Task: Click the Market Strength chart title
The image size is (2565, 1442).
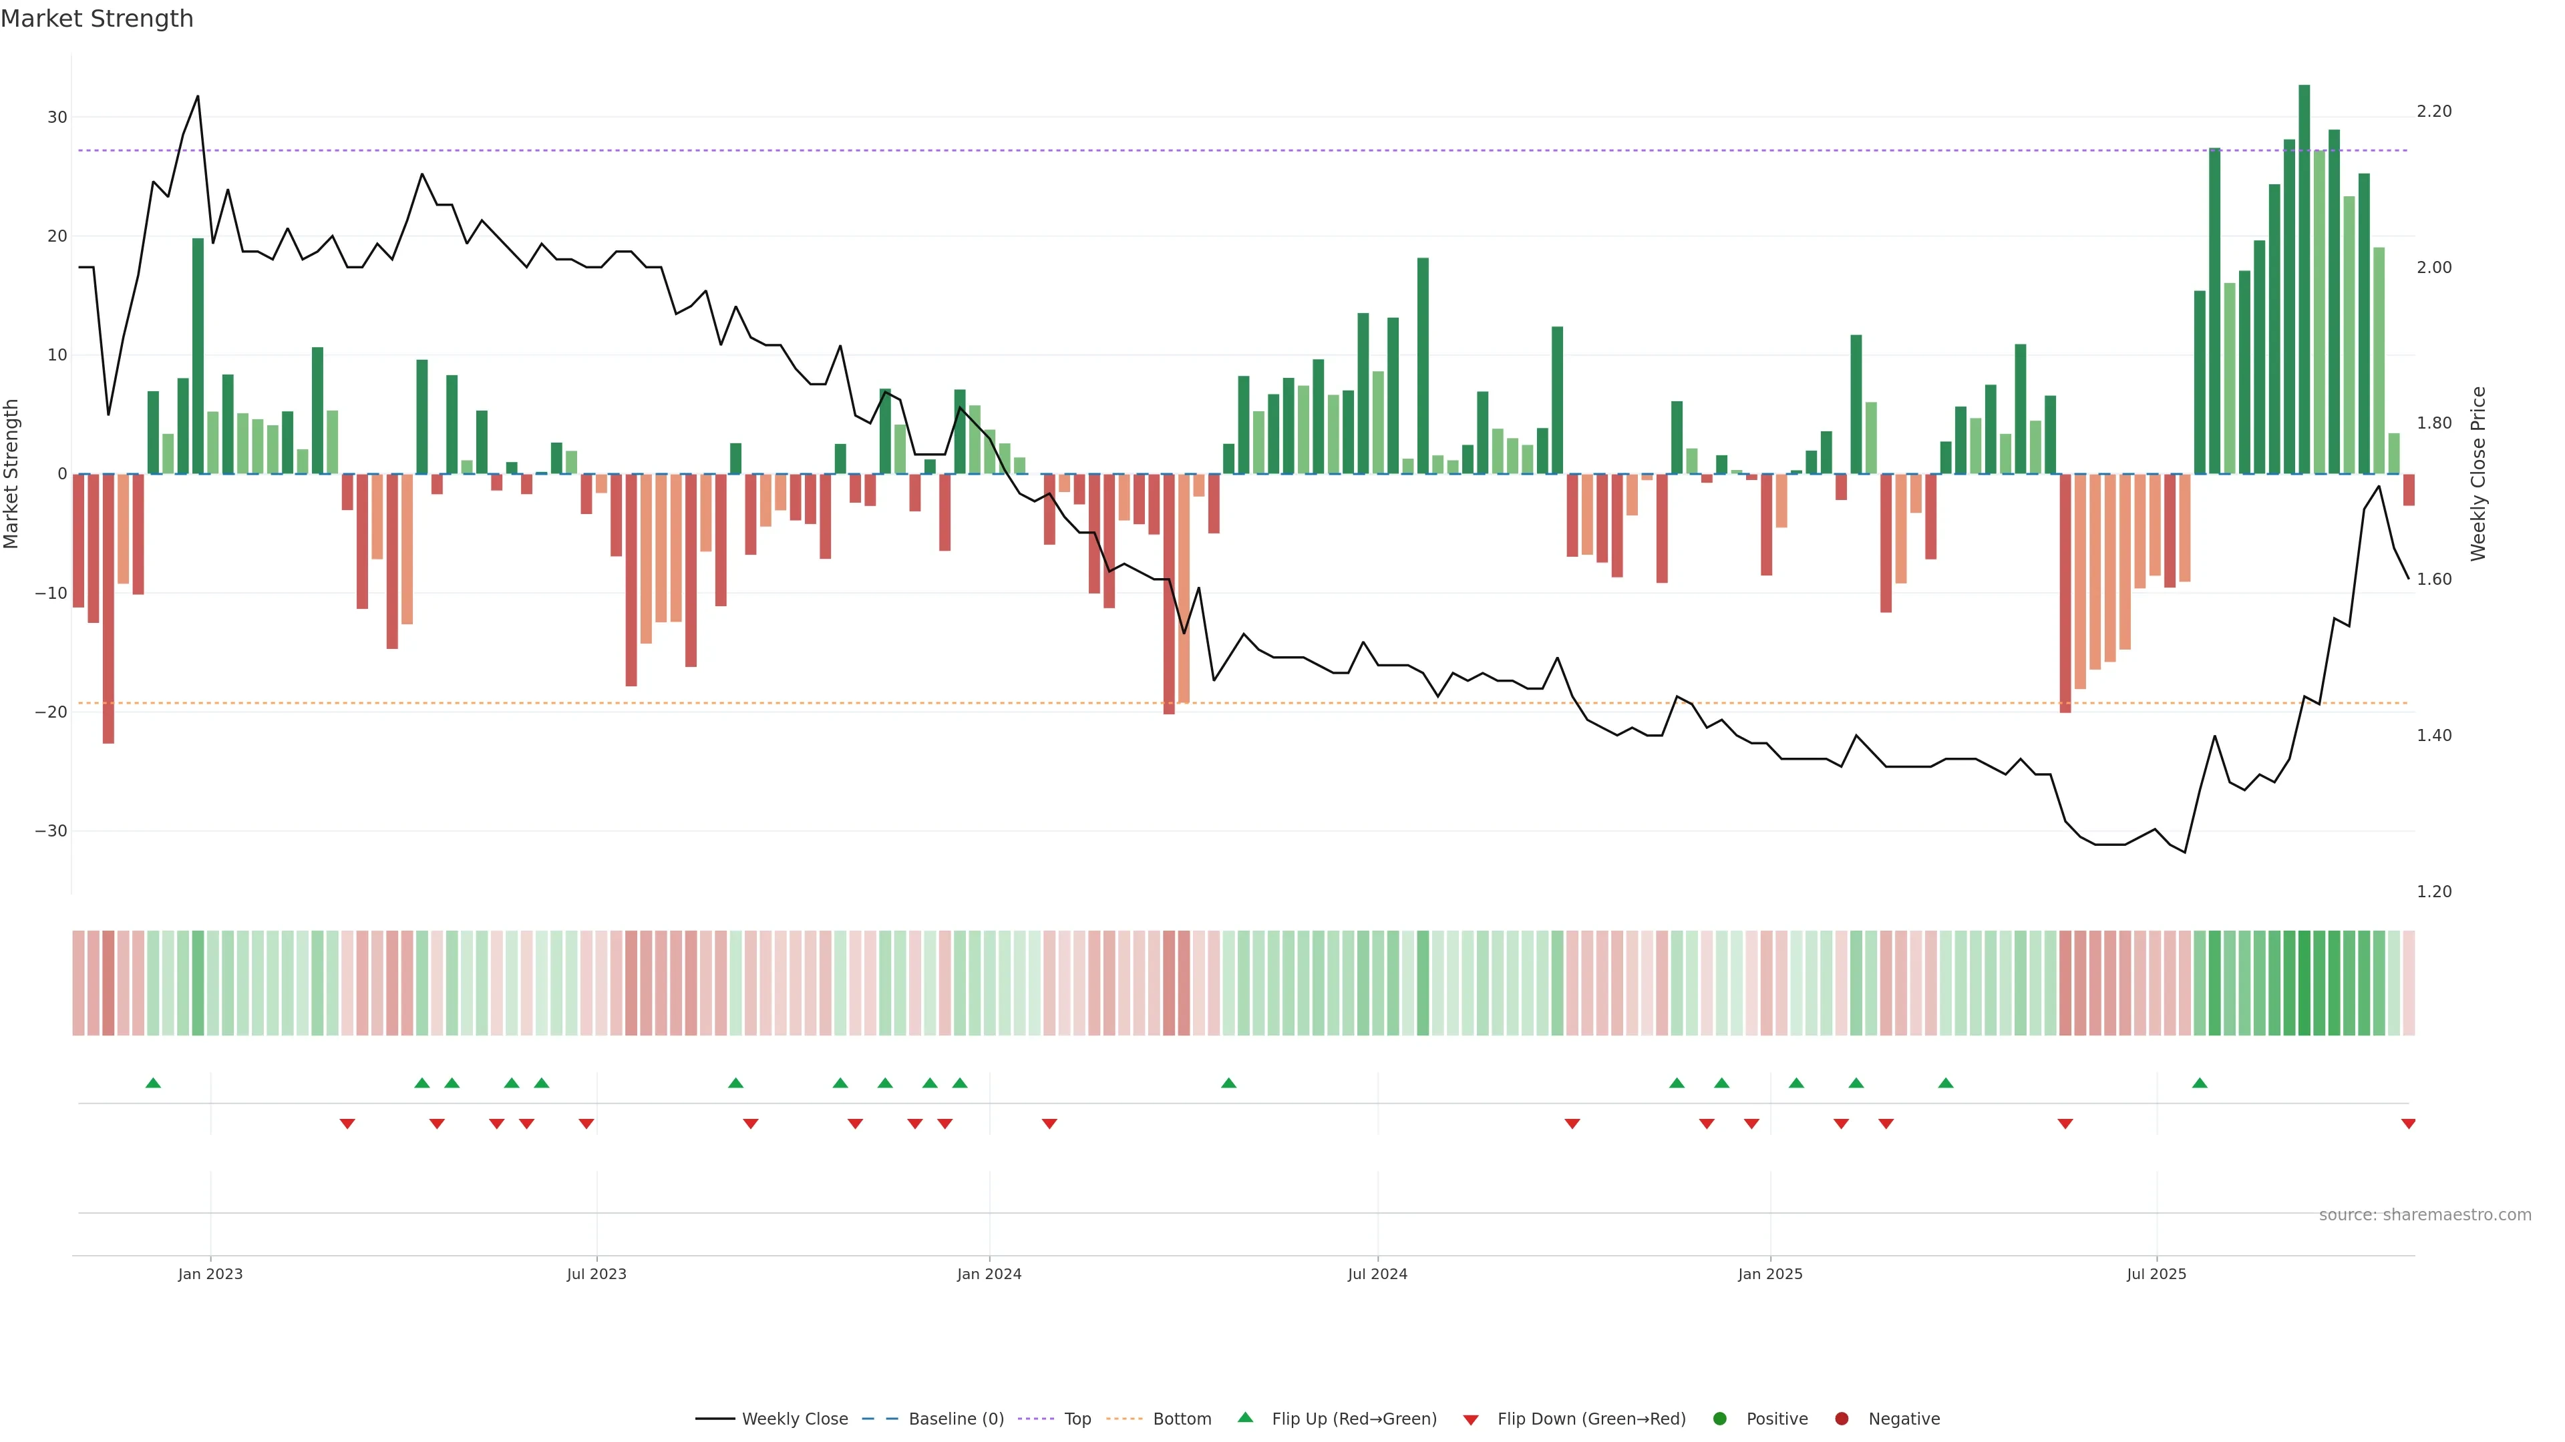Action: (97, 19)
